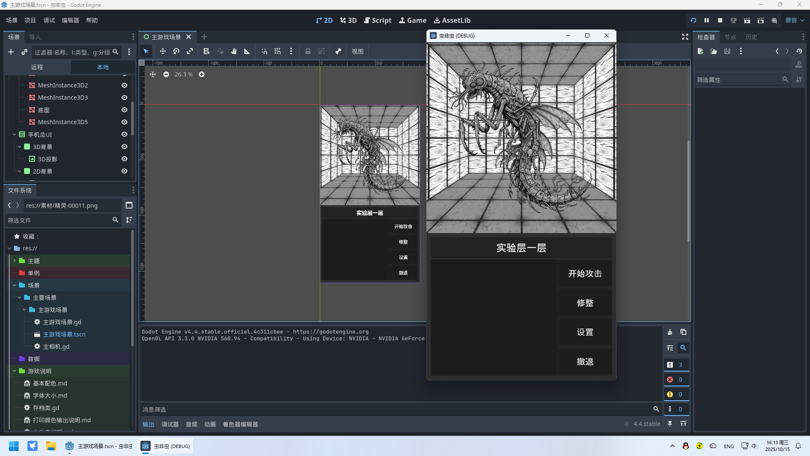Click the 筛选文件 search field
This screenshot has height=456, width=810.
[x=59, y=220]
